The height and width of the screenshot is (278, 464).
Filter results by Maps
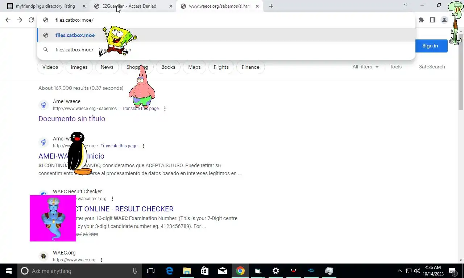point(194,67)
